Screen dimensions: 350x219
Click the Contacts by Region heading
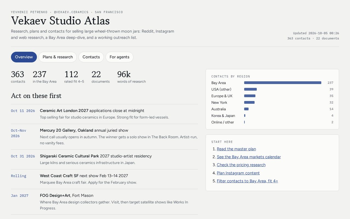(231, 77)
